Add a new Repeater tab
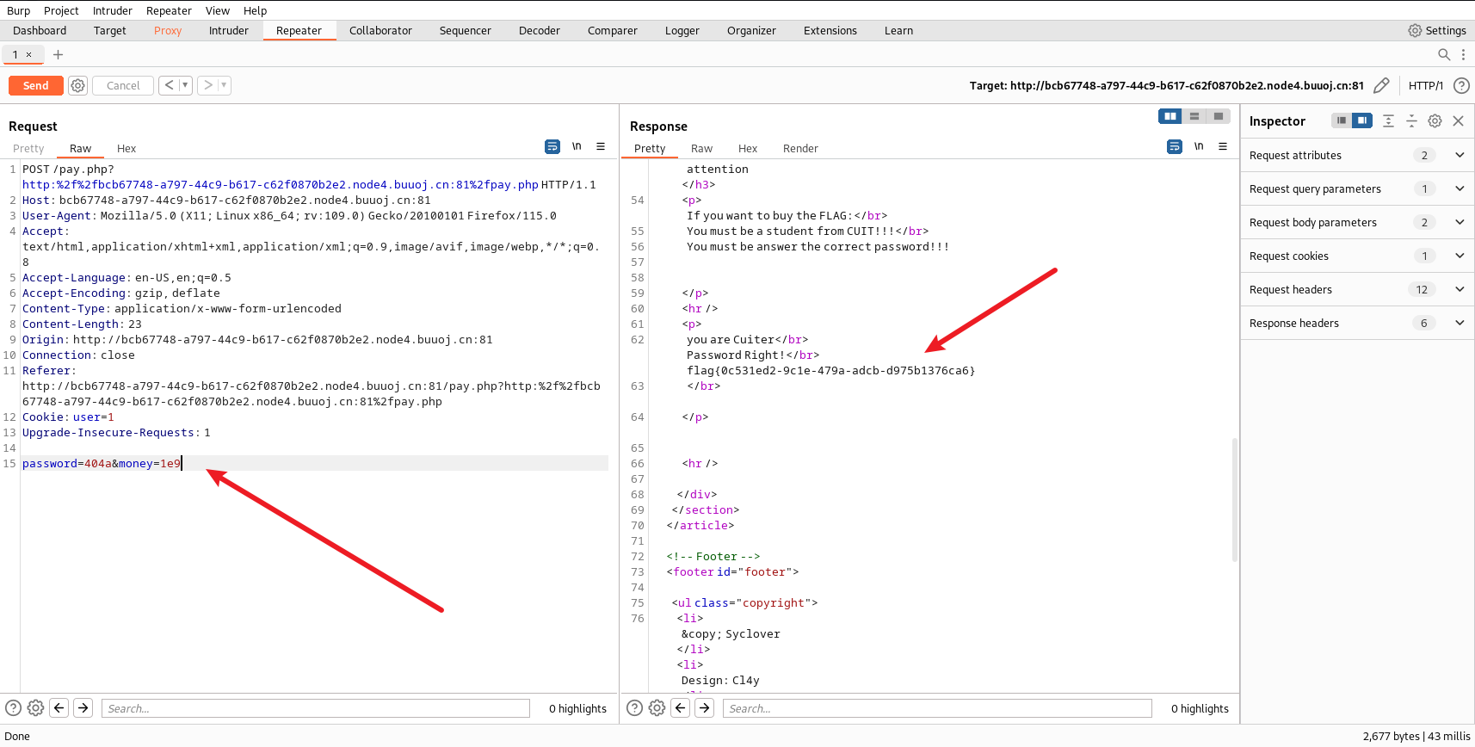 tap(58, 54)
